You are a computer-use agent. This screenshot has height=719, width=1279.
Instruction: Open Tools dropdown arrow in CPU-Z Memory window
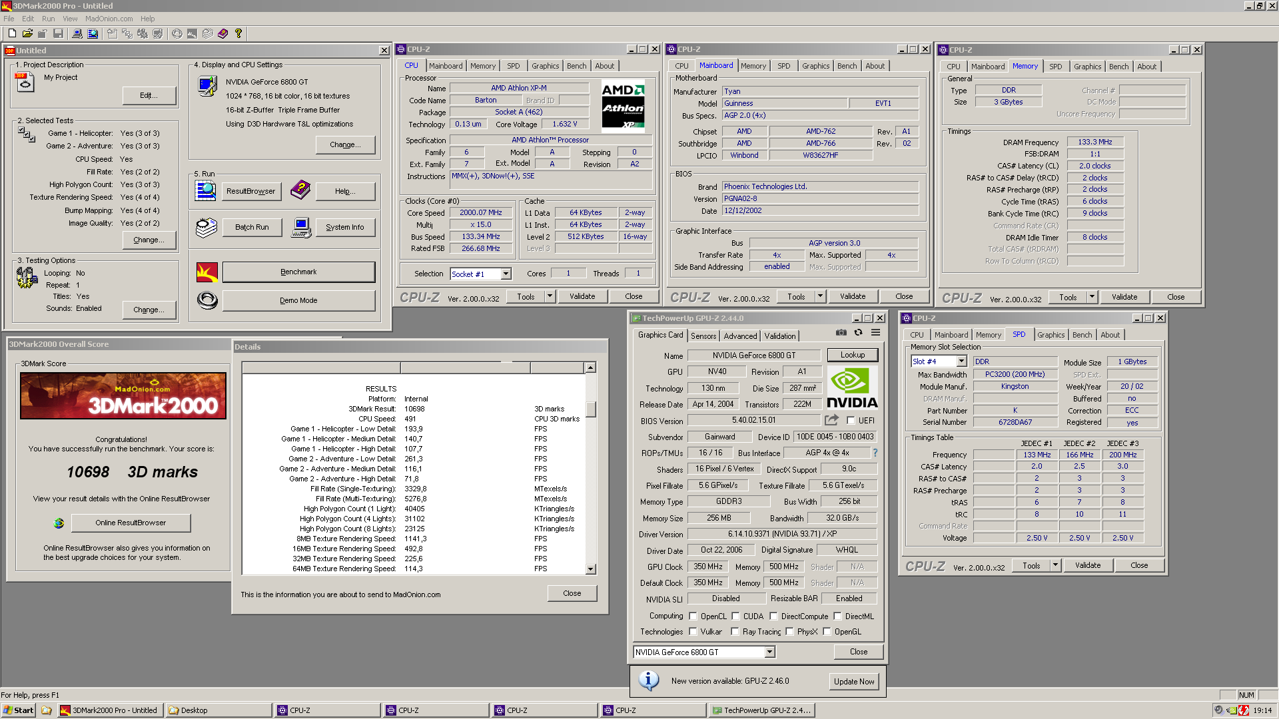pyautogui.click(x=1092, y=297)
